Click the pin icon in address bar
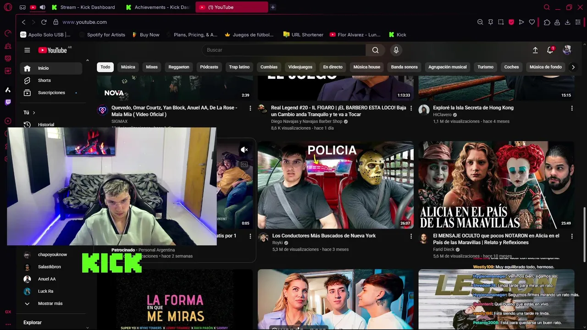Viewport: 587px width, 330px height. pos(490,22)
